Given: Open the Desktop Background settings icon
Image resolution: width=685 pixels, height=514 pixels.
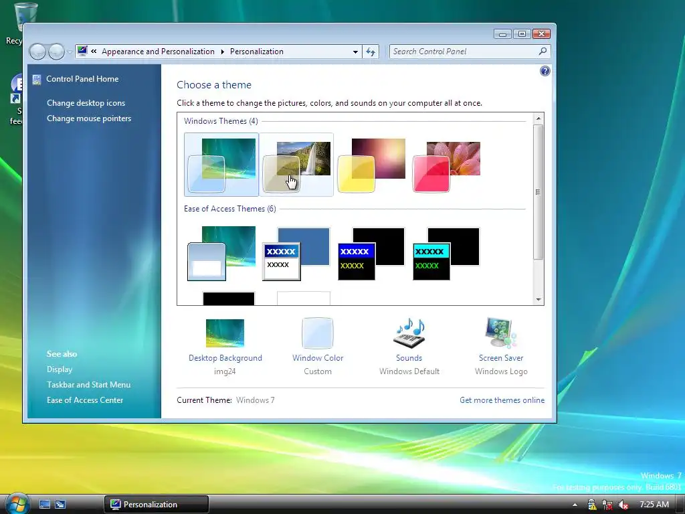Looking at the screenshot, I should click(225, 333).
